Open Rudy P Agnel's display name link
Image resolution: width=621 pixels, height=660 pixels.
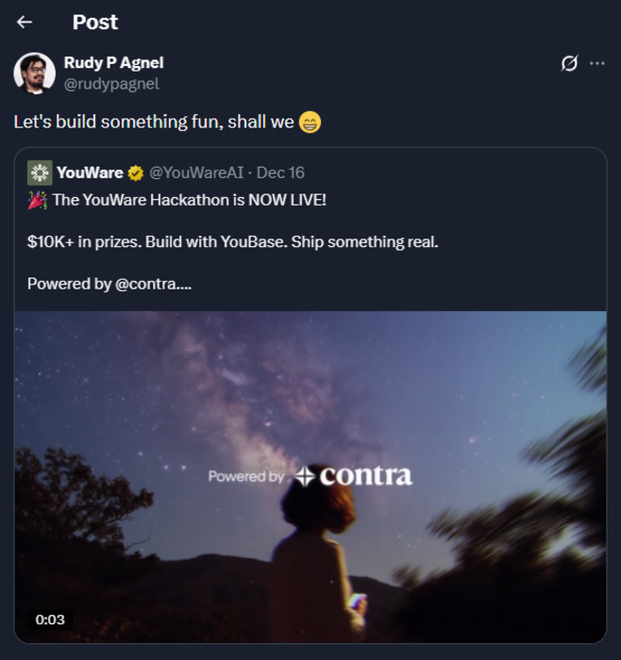(113, 62)
